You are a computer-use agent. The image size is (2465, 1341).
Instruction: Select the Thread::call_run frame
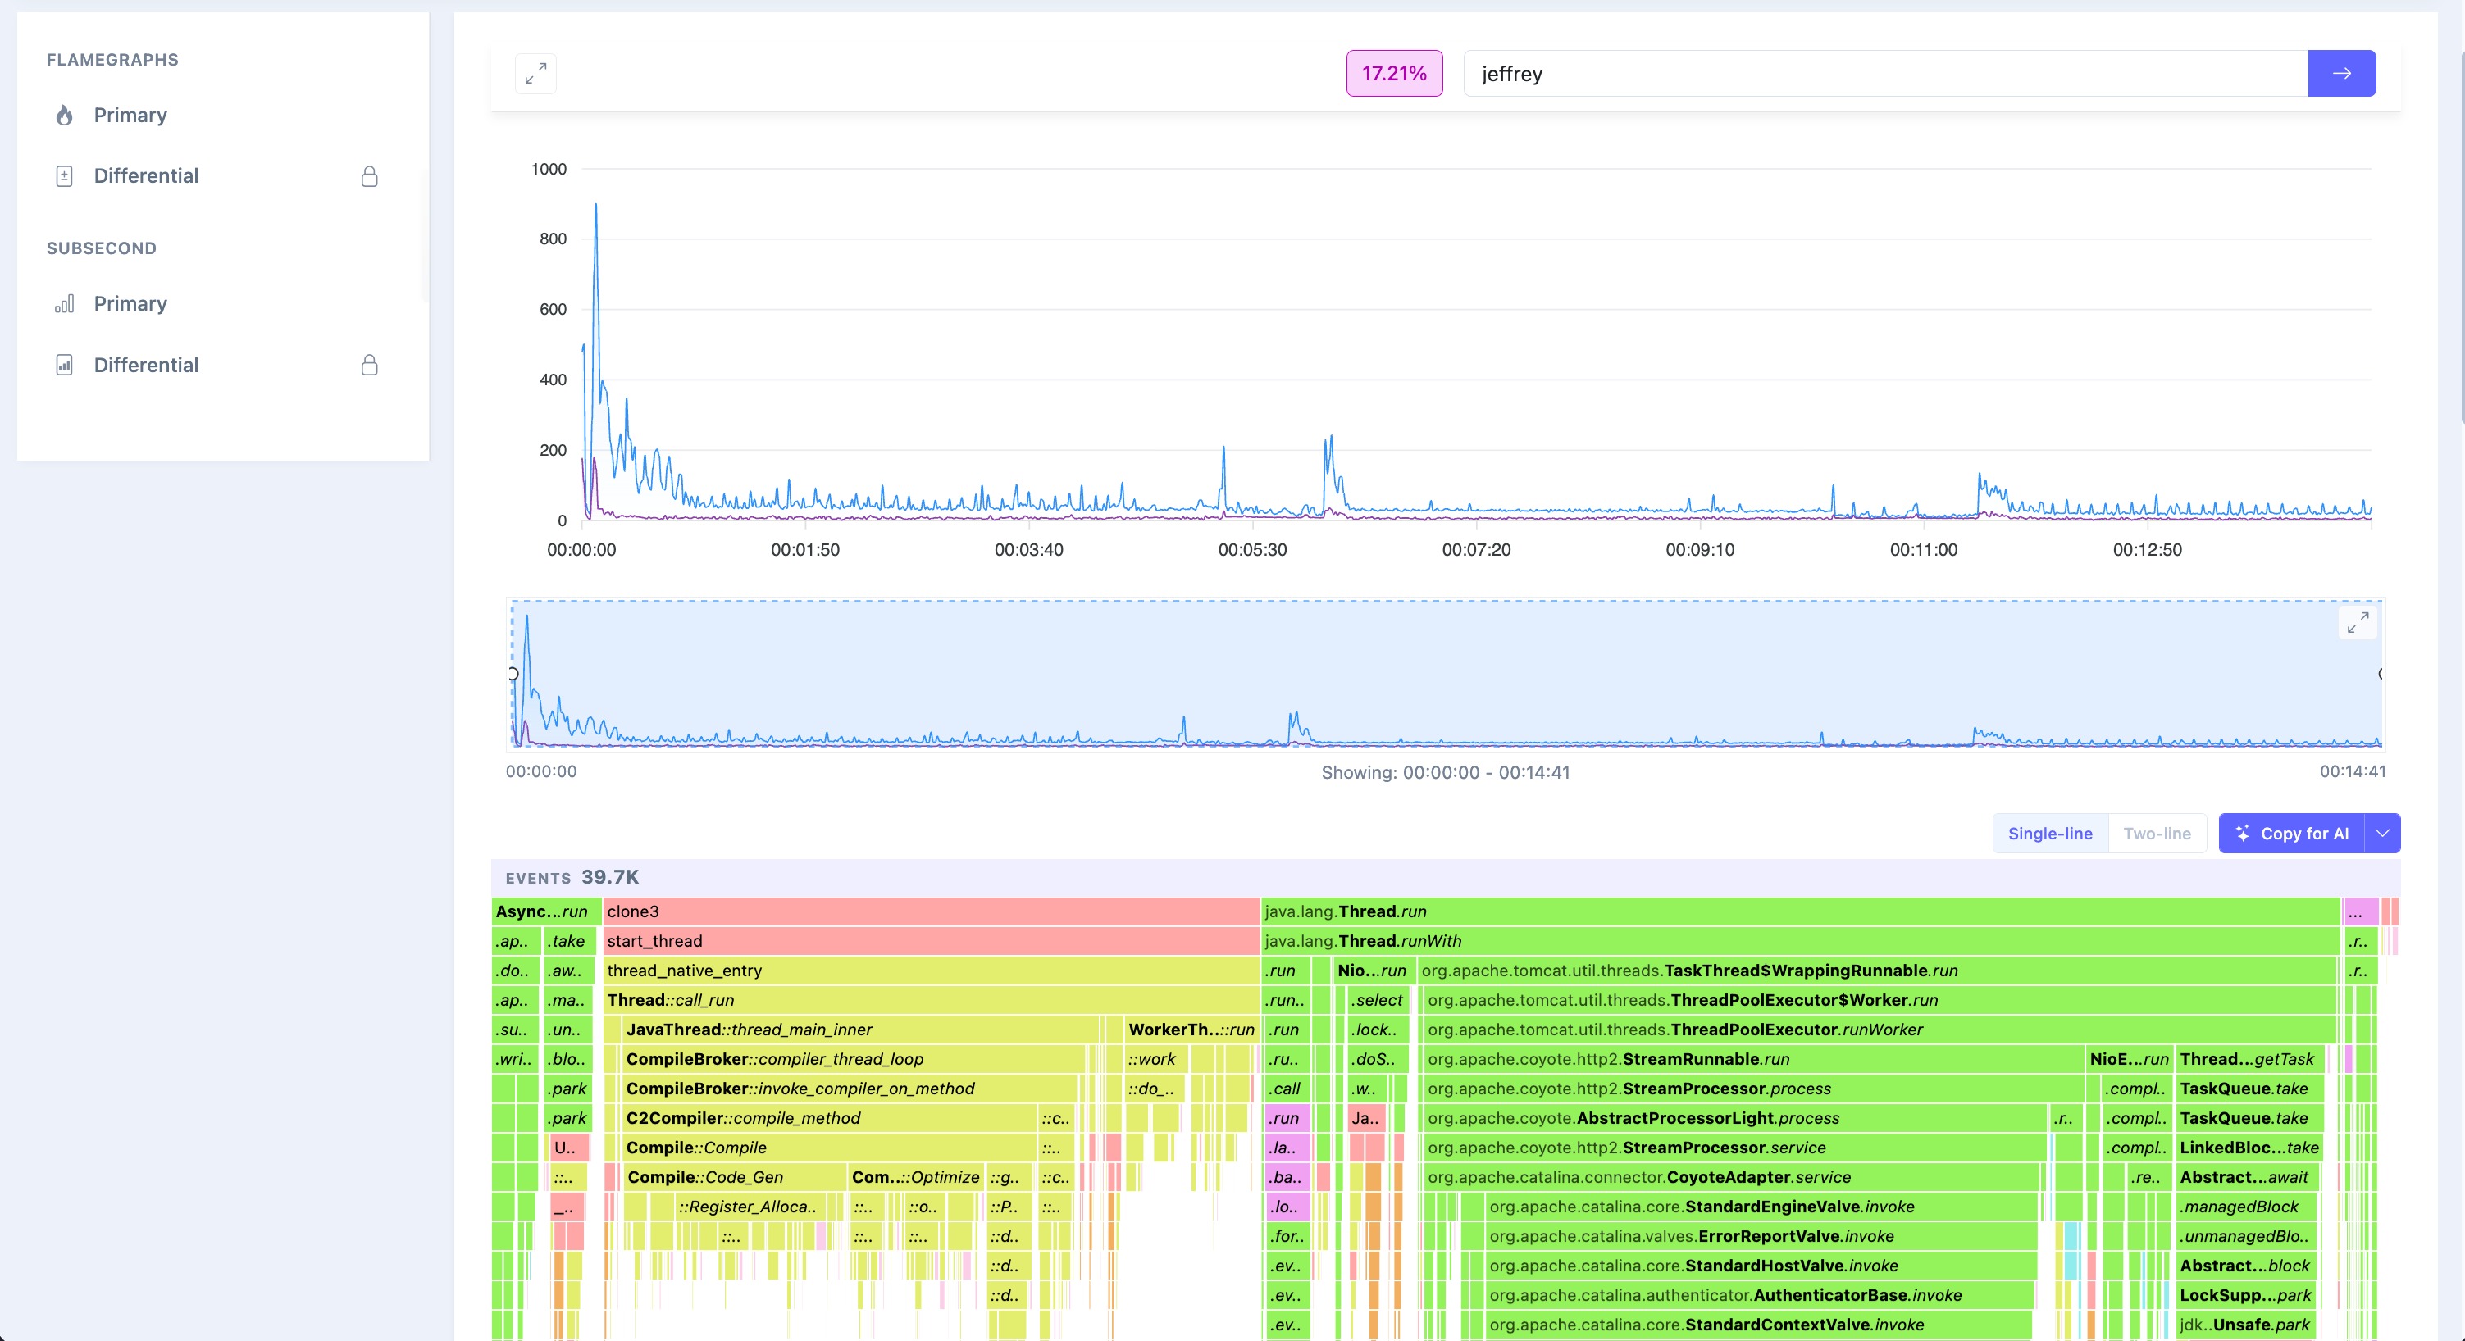pos(931,1001)
